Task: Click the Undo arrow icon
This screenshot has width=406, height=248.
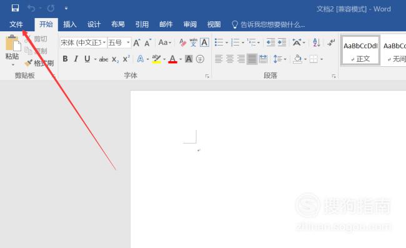Action: pyautogui.click(x=32, y=9)
